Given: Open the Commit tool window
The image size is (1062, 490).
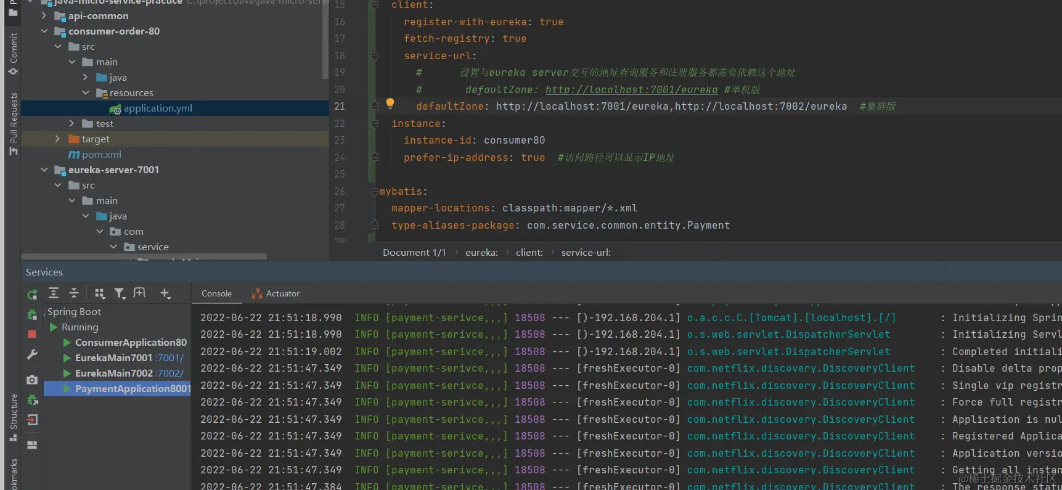Looking at the screenshot, I should (x=13, y=54).
